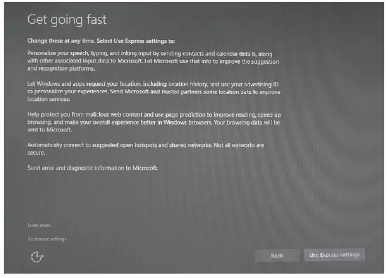Open the Learn more link
This screenshot has height=278, width=388.
39,225
